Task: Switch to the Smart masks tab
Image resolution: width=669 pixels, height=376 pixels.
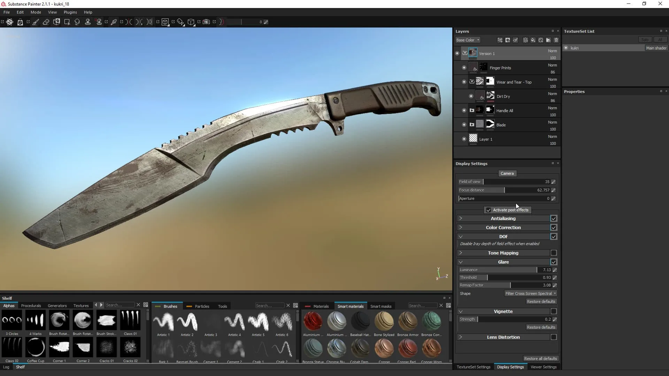Action: (381, 306)
